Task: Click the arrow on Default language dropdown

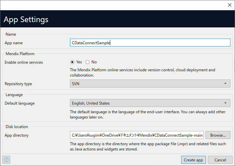Action: tap(226, 103)
